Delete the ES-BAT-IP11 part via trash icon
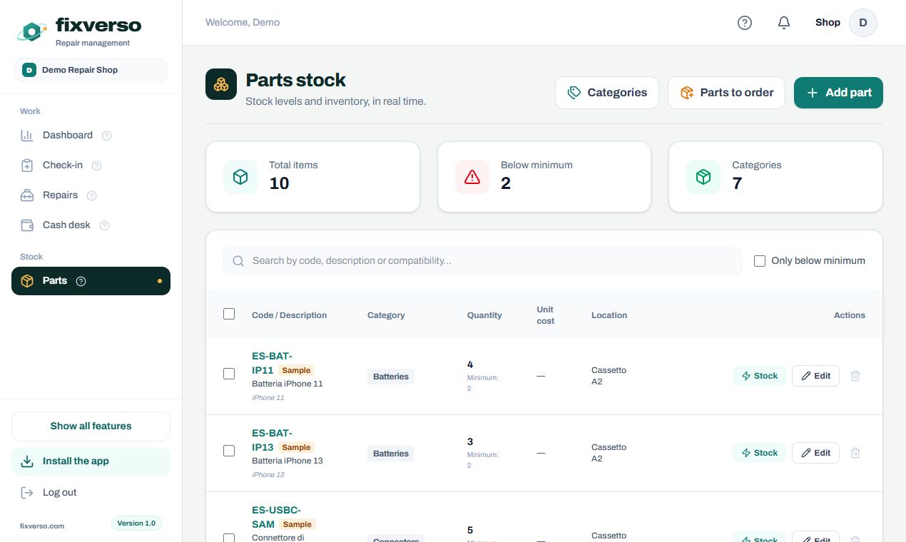The width and height of the screenshot is (906, 542). pos(855,376)
